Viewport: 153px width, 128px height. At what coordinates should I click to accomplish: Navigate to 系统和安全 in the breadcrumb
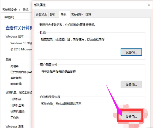point(10,10)
